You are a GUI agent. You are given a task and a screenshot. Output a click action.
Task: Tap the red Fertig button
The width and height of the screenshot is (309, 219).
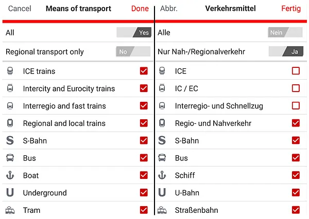[x=291, y=9]
